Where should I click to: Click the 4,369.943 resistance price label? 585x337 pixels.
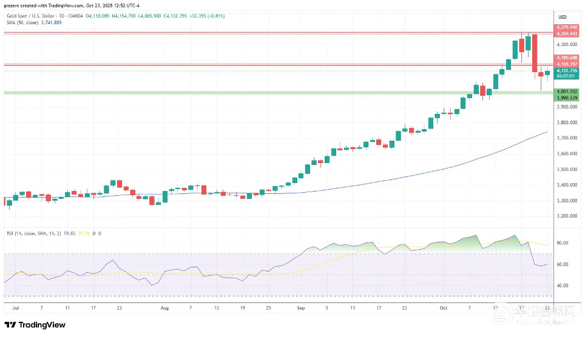pyautogui.click(x=566, y=34)
